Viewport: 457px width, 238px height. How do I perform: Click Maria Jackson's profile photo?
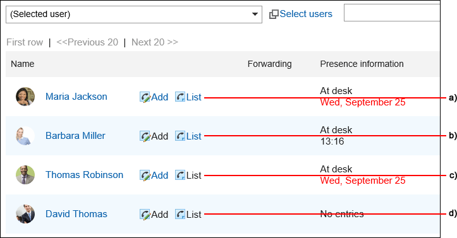point(25,97)
